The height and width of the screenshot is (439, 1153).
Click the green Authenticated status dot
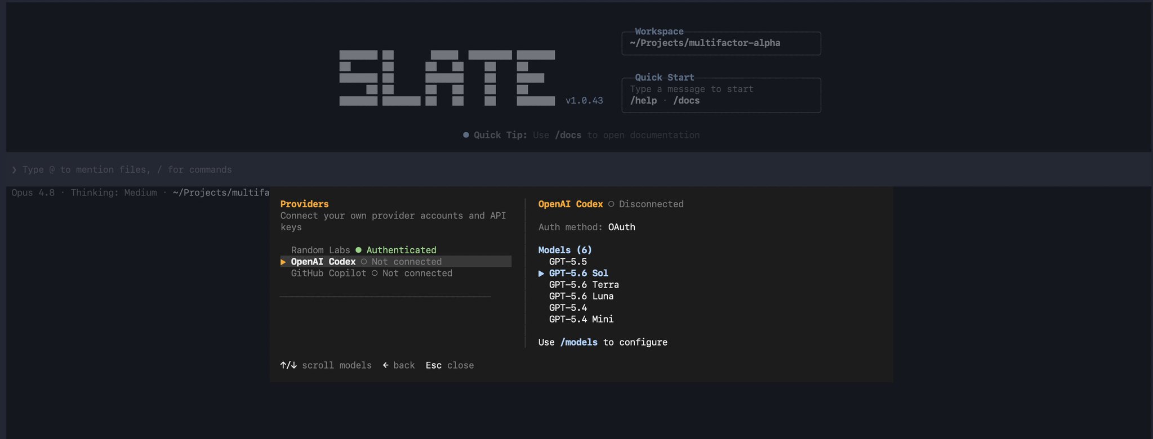358,250
